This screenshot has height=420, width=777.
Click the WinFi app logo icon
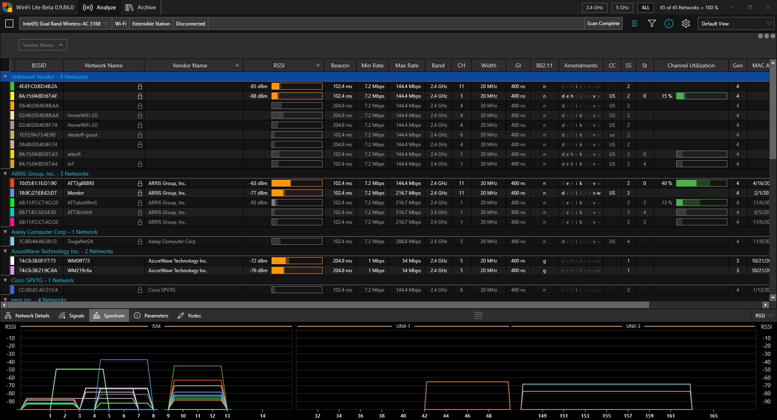click(7, 7)
